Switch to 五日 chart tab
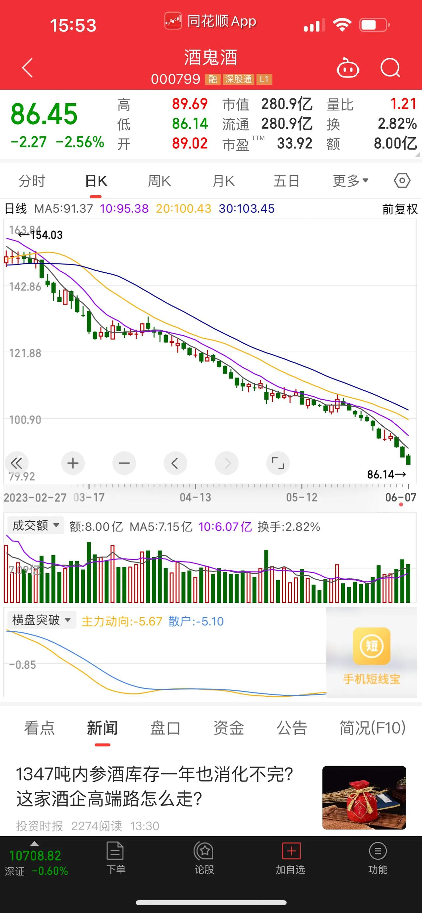This screenshot has height=913, width=422. 286,181
